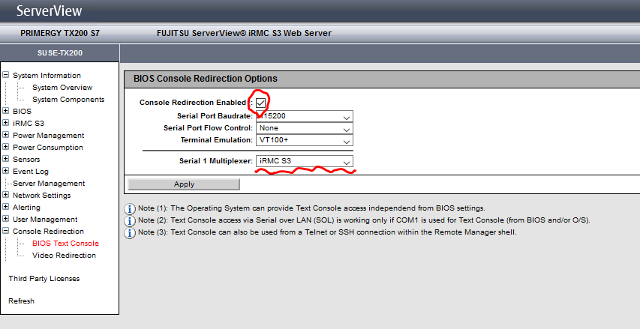Click the PRIMERGY TX200 S7 model text
640x329 pixels.
[59, 33]
